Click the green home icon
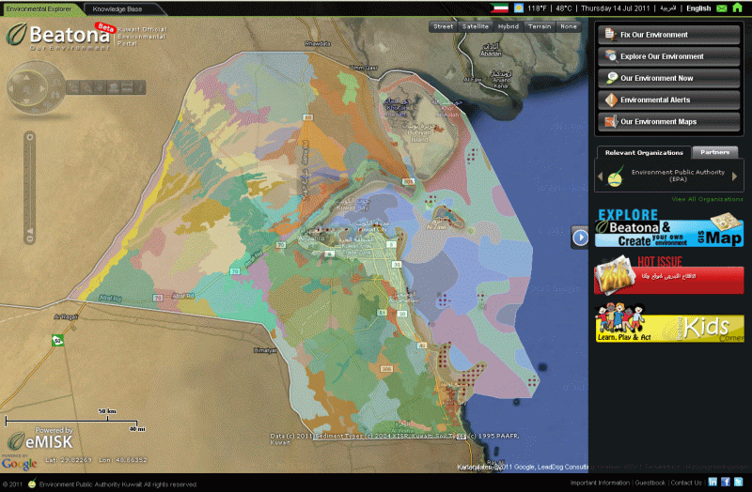The width and height of the screenshot is (752, 492). [737, 8]
